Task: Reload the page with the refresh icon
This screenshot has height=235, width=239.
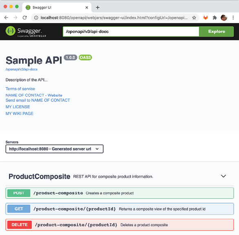Action: (25, 18)
